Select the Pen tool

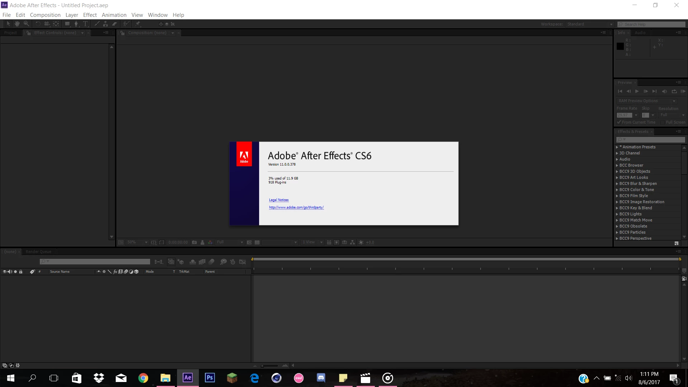(x=76, y=24)
